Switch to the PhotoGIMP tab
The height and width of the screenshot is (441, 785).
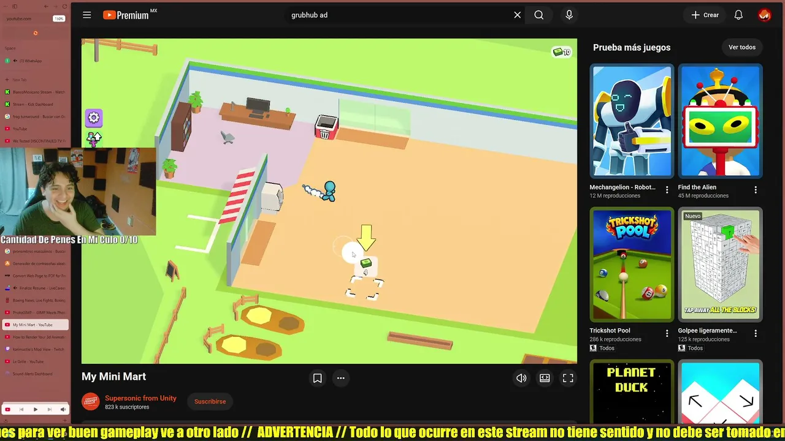tap(35, 312)
